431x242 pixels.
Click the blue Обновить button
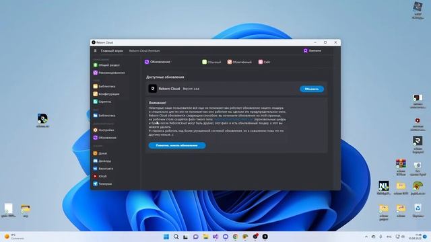(312, 89)
